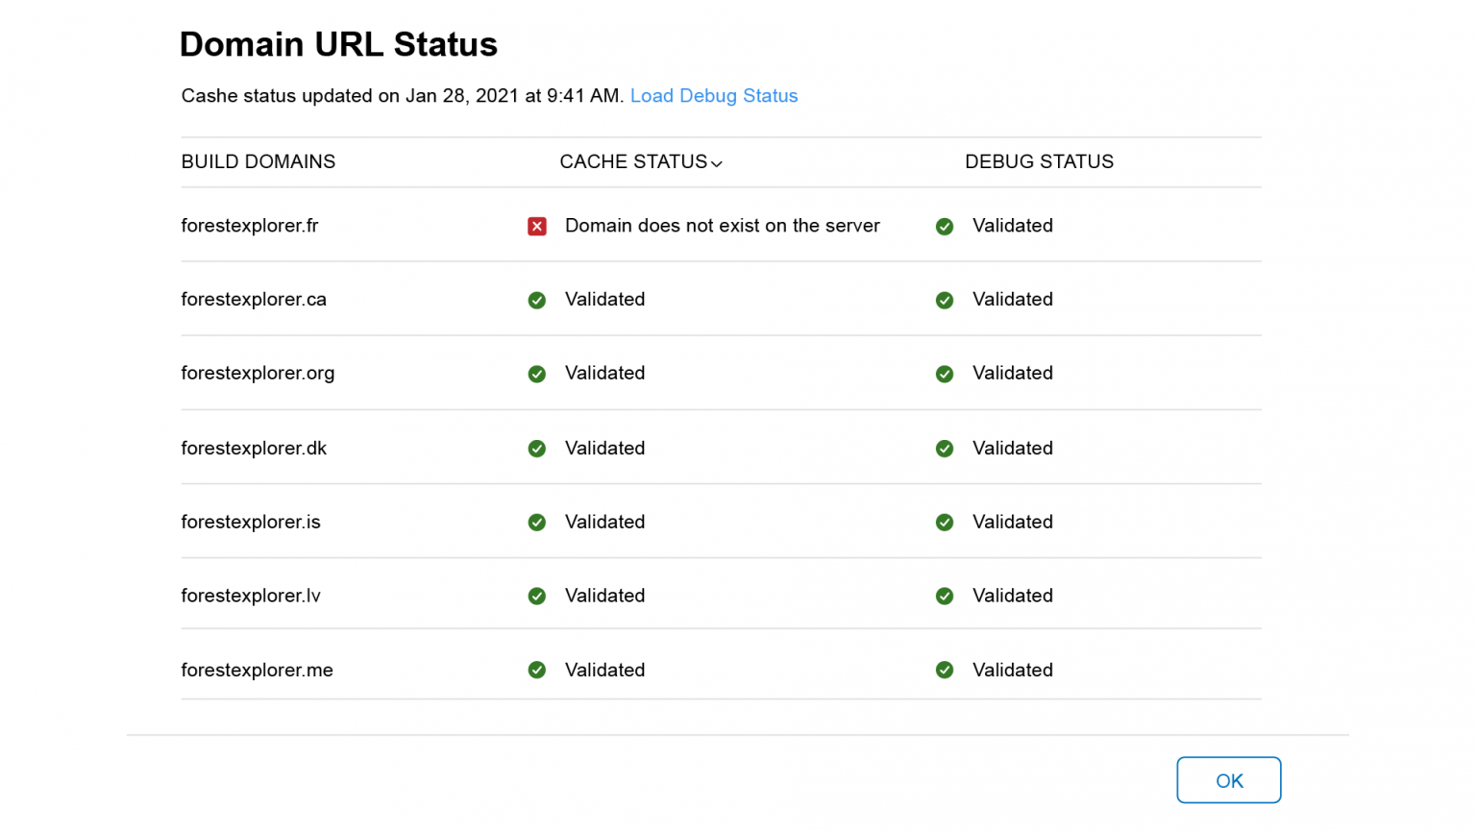The image size is (1476, 830).
Task: Click 'Domain does not exist on the server' message
Action: [x=723, y=226]
